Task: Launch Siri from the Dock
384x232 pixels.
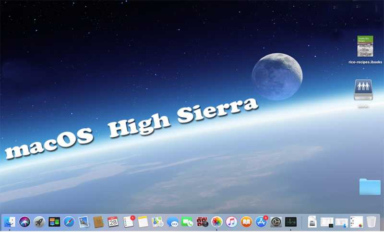Action: point(24,222)
